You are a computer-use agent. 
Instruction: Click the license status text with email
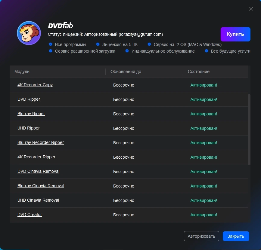(105, 34)
